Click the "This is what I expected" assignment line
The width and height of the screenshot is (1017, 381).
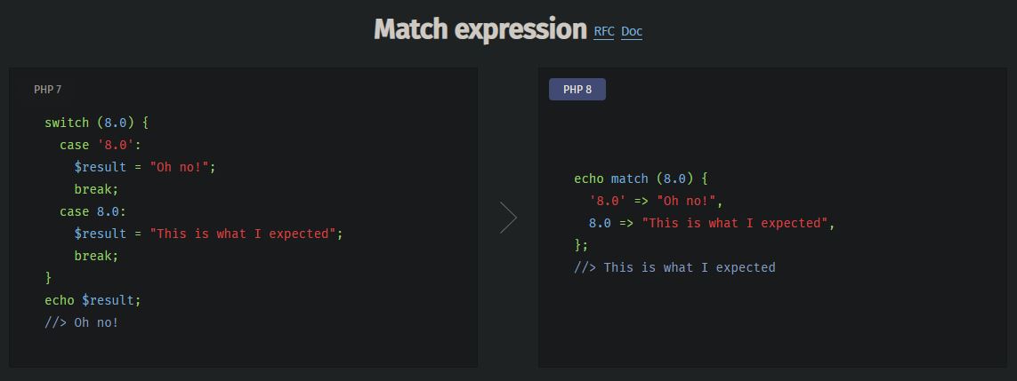click(208, 234)
